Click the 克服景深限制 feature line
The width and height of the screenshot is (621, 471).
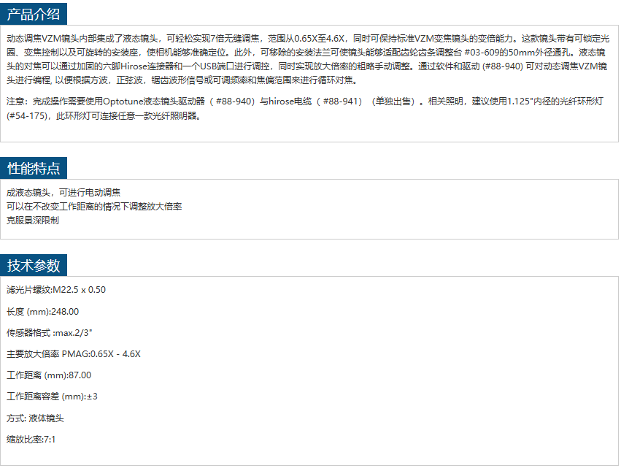tap(33, 221)
